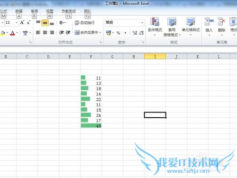Select the cell with value 18
Screen dimensions: 237x178
[x=91, y=88]
